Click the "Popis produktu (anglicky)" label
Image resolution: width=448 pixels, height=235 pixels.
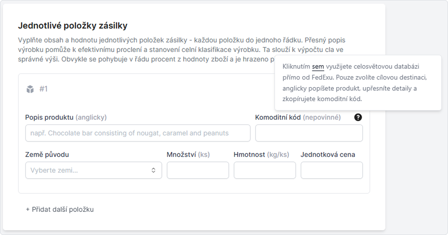[x=66, y=117]
